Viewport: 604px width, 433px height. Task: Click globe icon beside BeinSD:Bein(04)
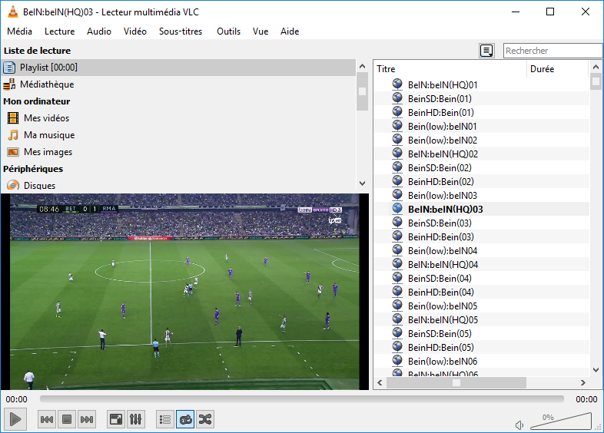[x=397, y=277]
